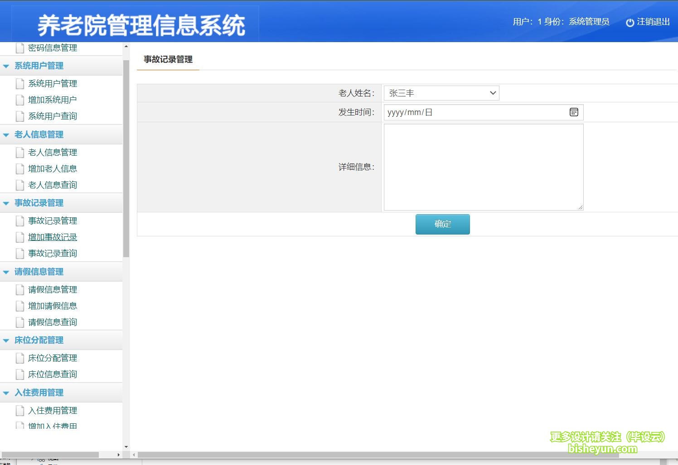Click the document icon beside 密码信息管理

coord(20,48)
